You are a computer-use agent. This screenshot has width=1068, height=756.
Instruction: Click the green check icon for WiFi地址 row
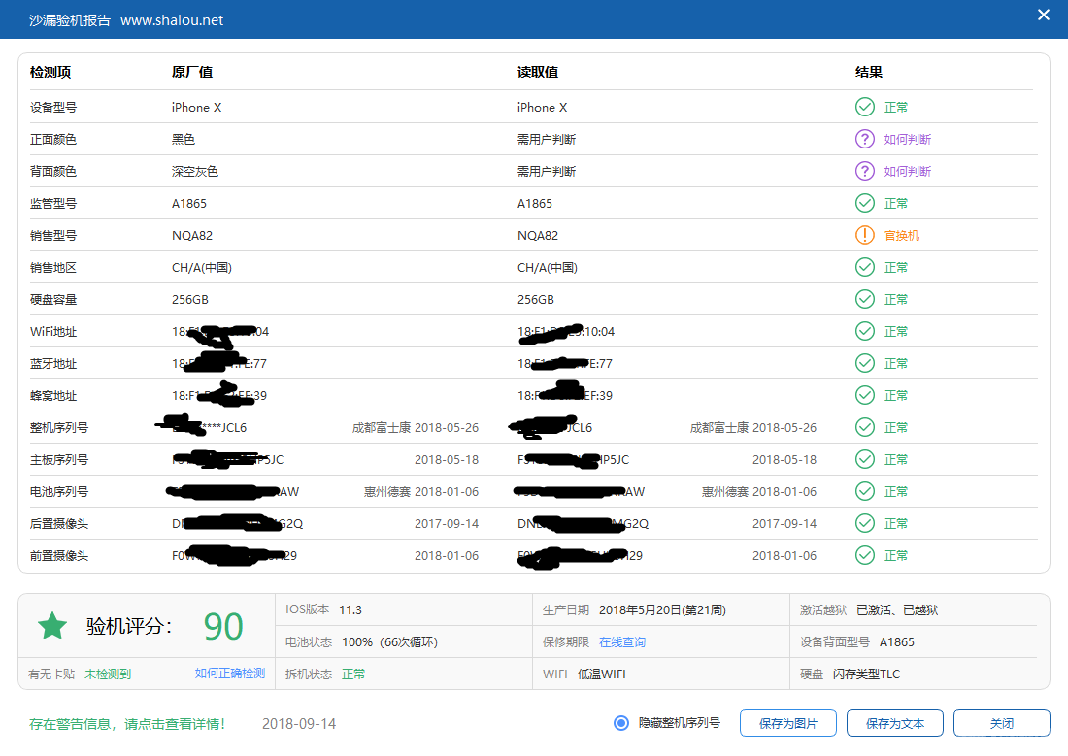coord(864,331)
